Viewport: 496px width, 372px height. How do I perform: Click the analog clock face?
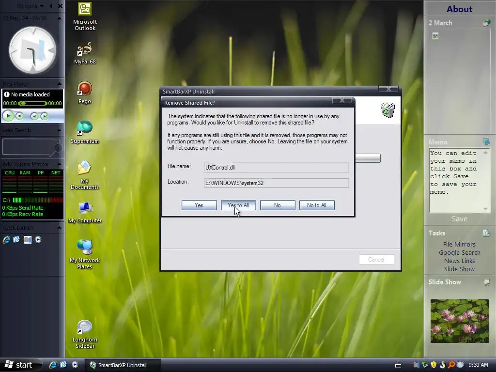click(x=32, y=50)
